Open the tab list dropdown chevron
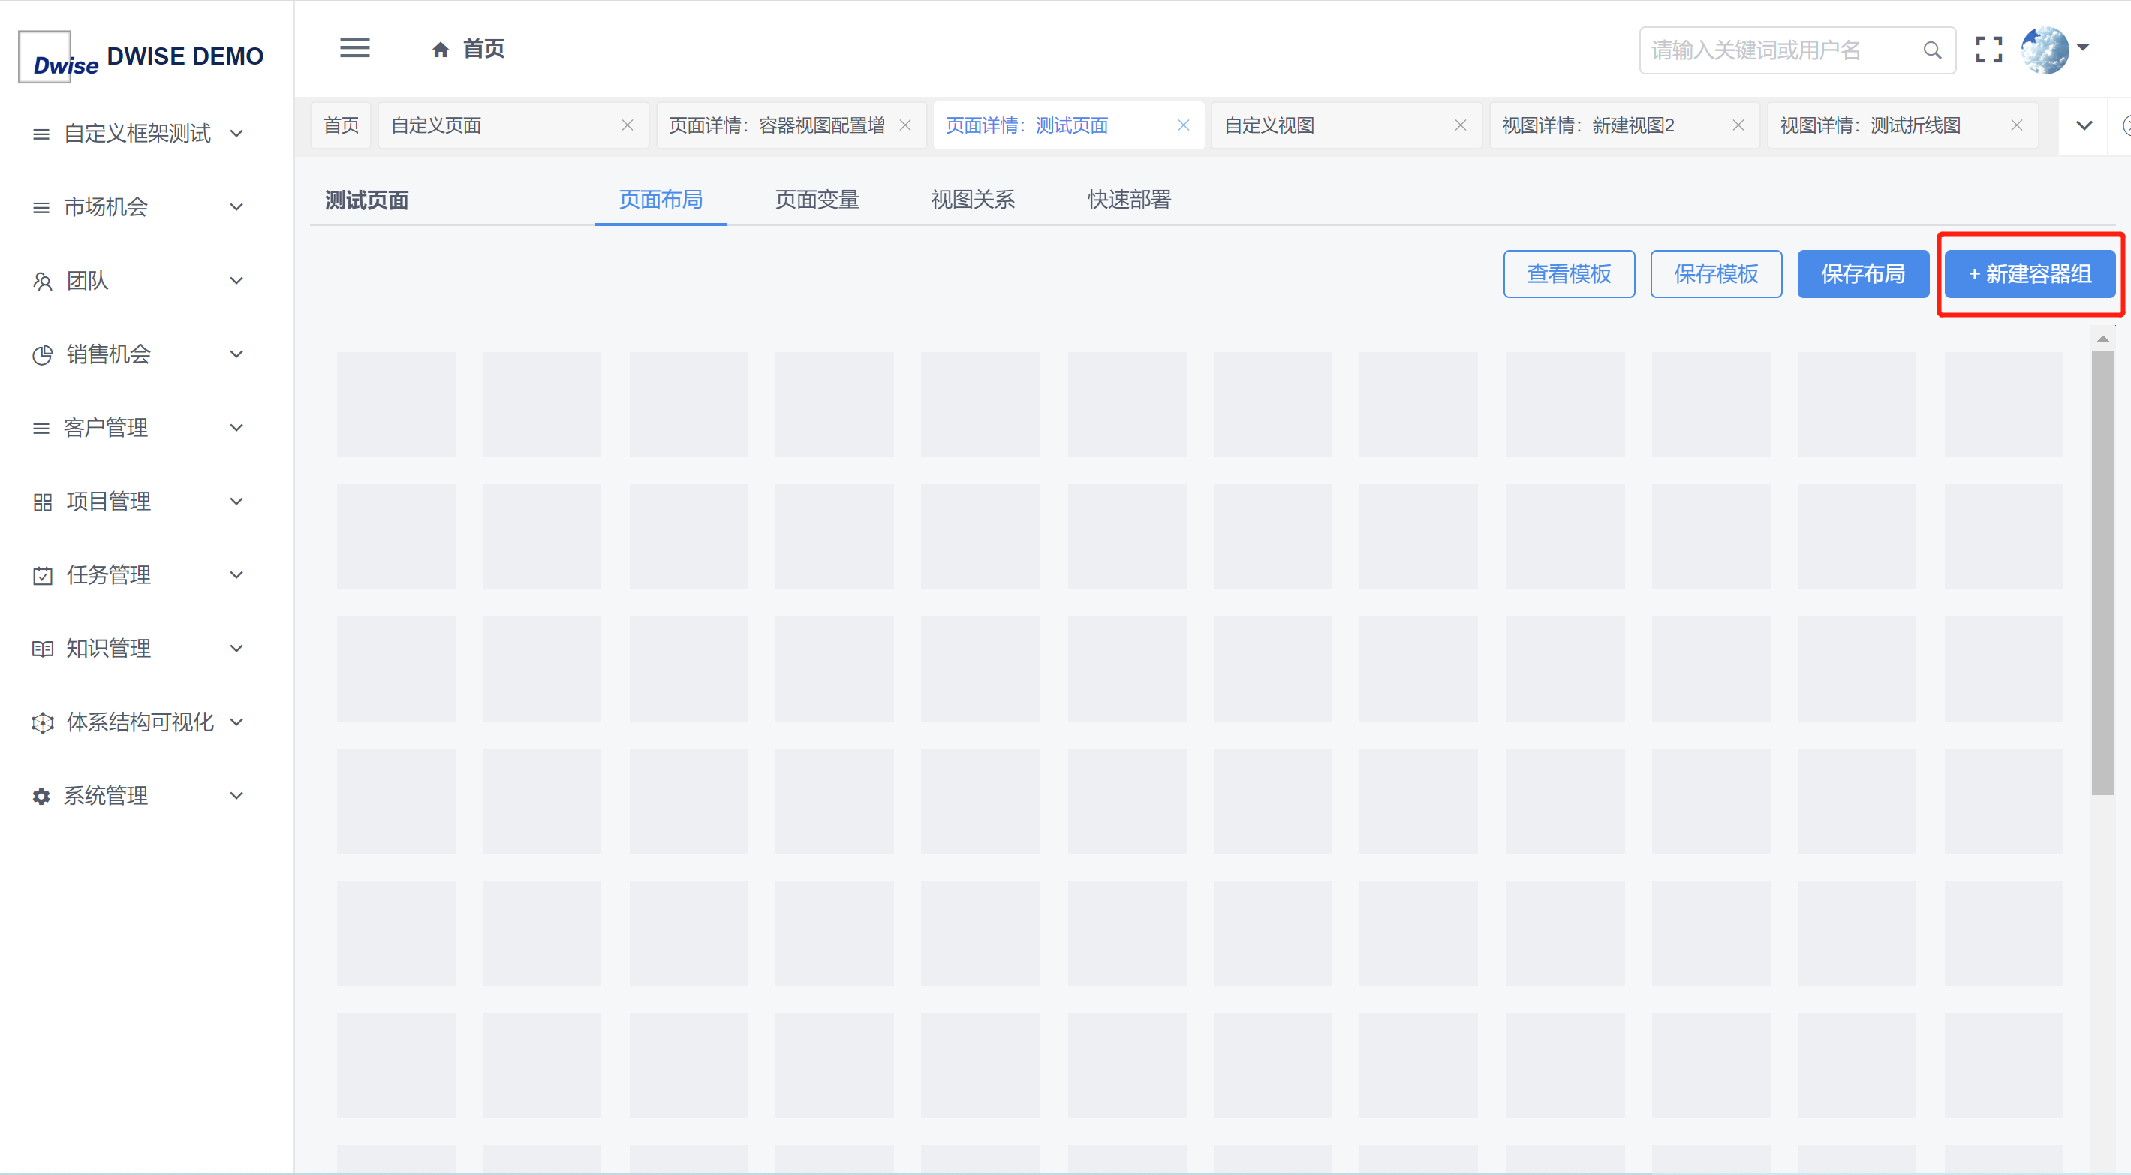The width and height of the screenshot is (2131, 1175). coord(2084,126)
